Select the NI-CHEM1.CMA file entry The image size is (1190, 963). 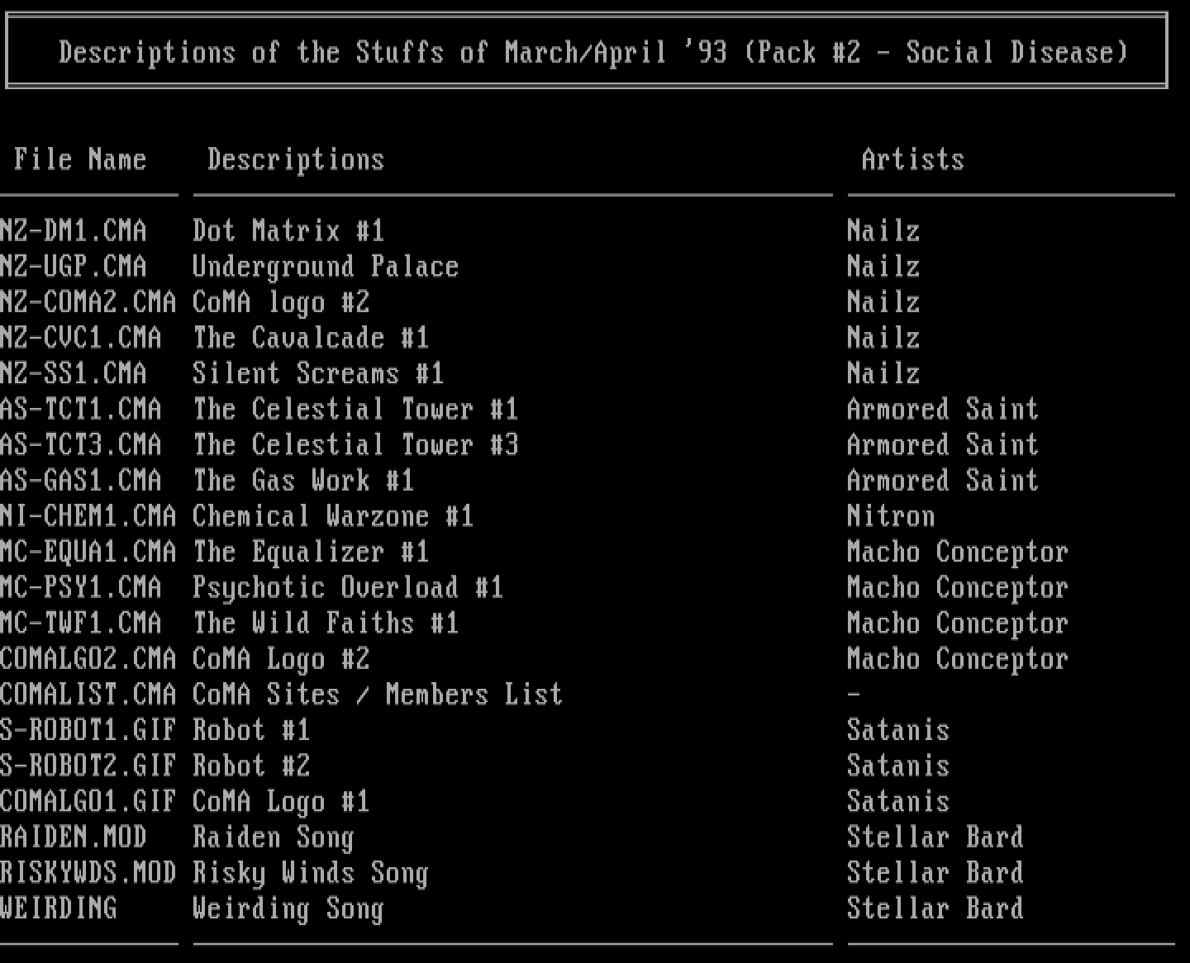(88, 516)
